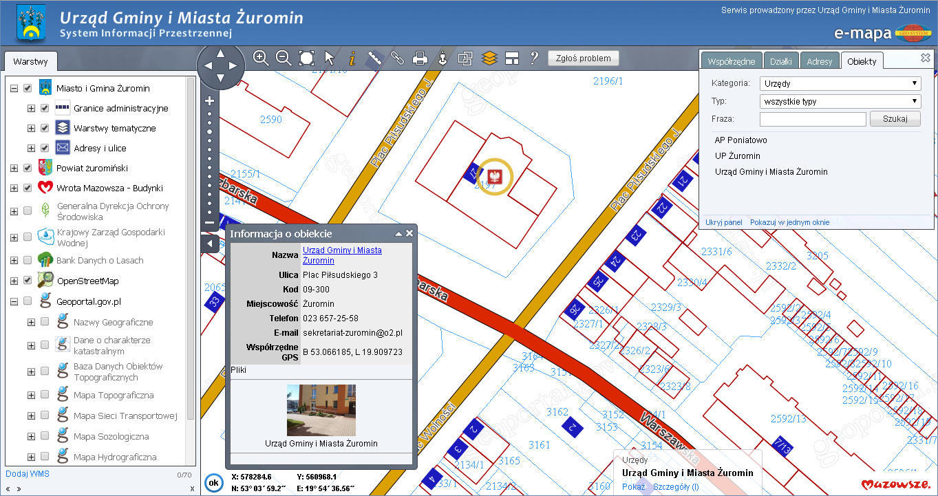This screenshot has width=938, height=496.
Task: Expand the Granice administracyjne node
Action: [31, 108]
